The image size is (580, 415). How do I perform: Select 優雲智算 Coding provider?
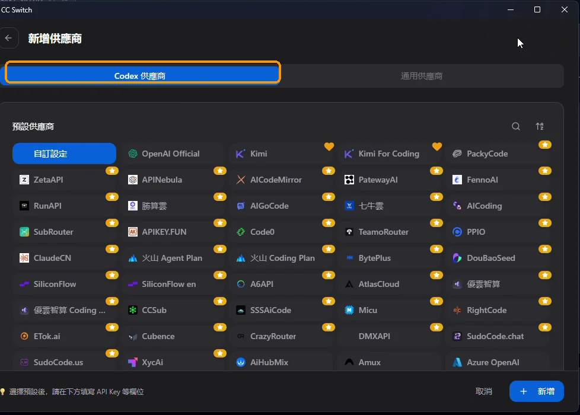tap(65, 310)
